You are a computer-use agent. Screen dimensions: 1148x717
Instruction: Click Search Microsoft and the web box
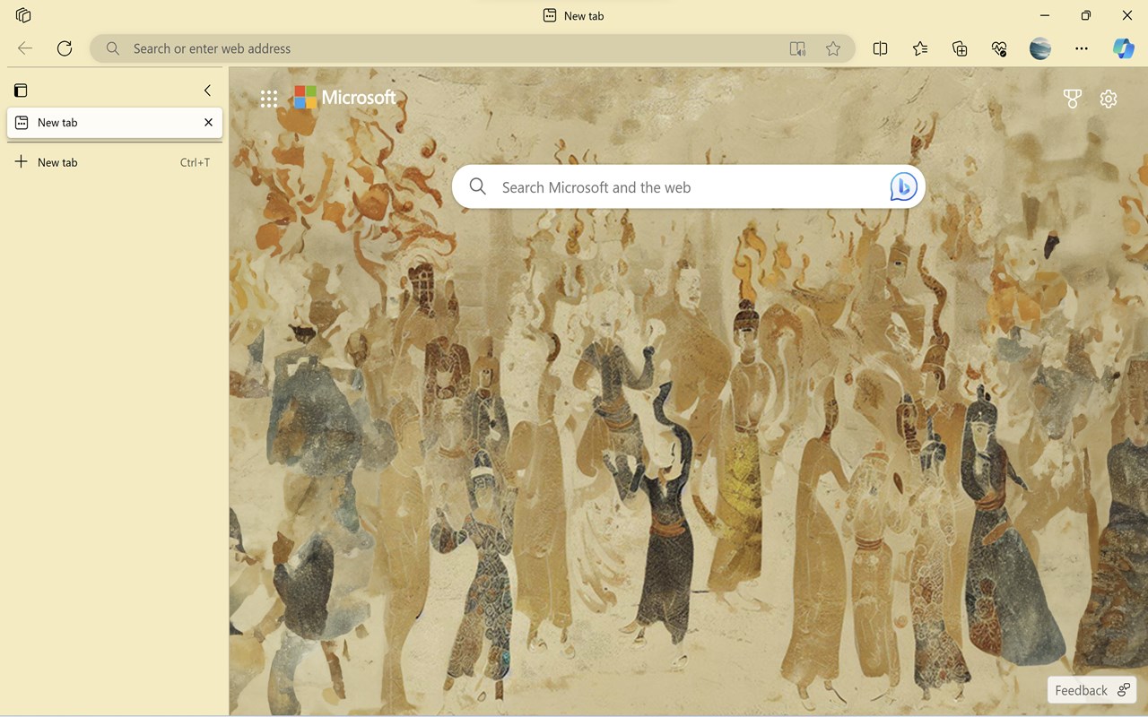coord(689,186)
